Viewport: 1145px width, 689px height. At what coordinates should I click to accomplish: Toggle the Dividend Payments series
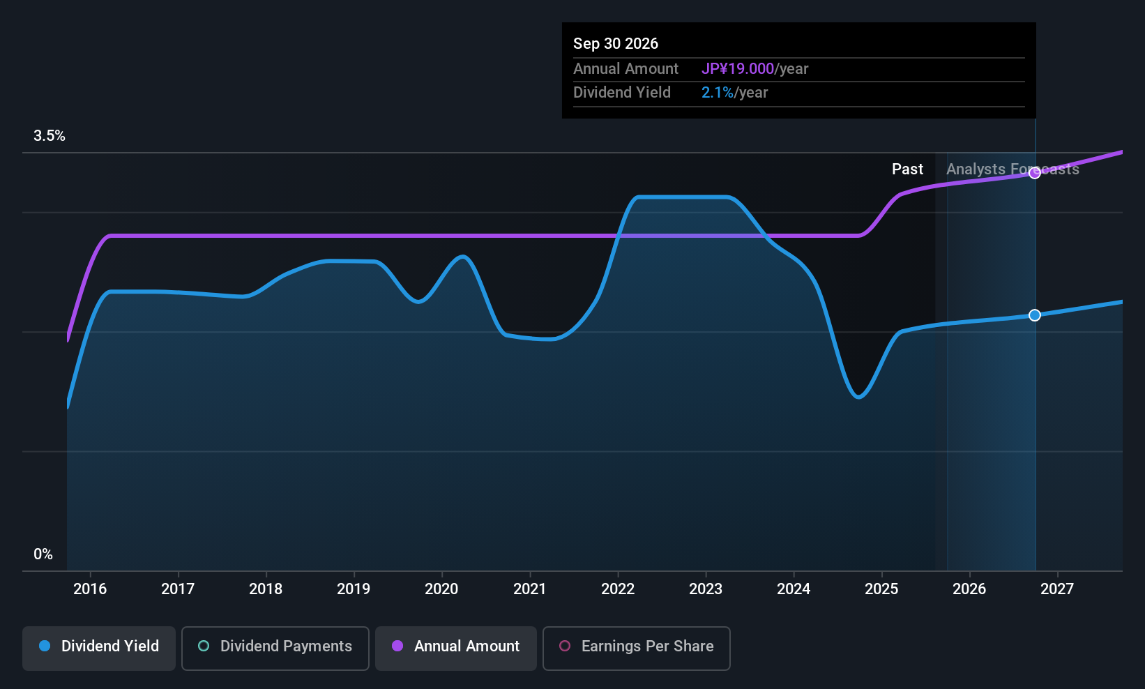tap(275, 648)
